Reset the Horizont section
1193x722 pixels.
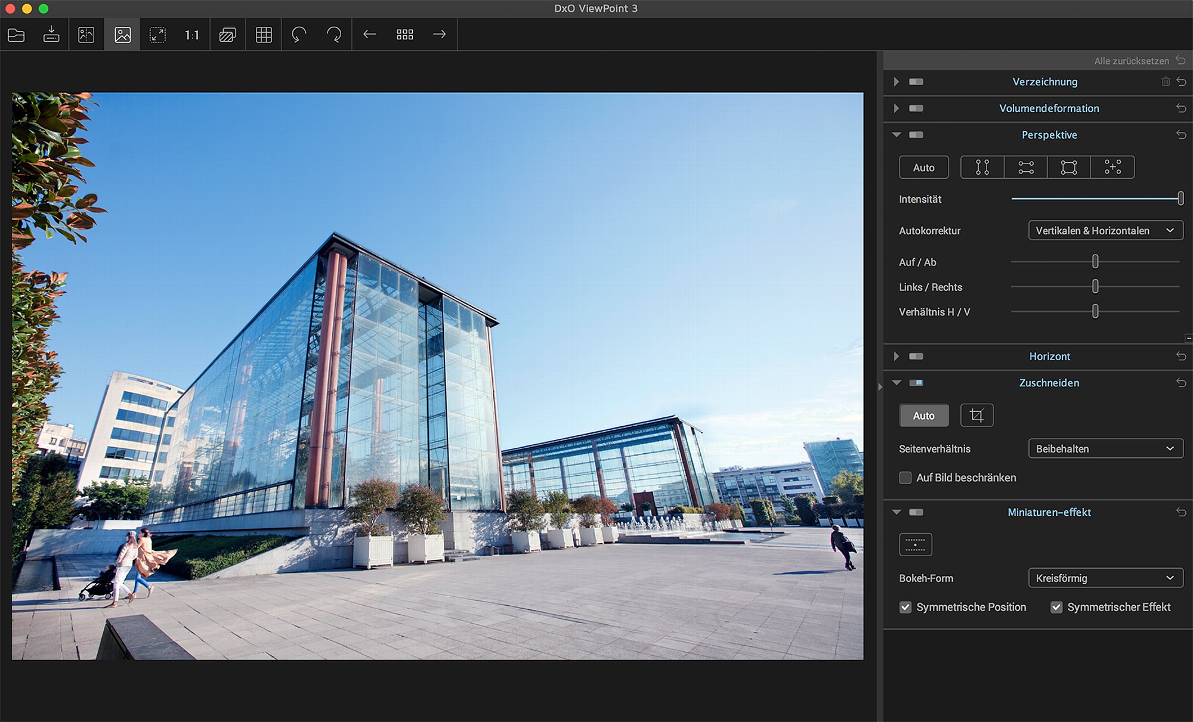(x=1181, y=356)
